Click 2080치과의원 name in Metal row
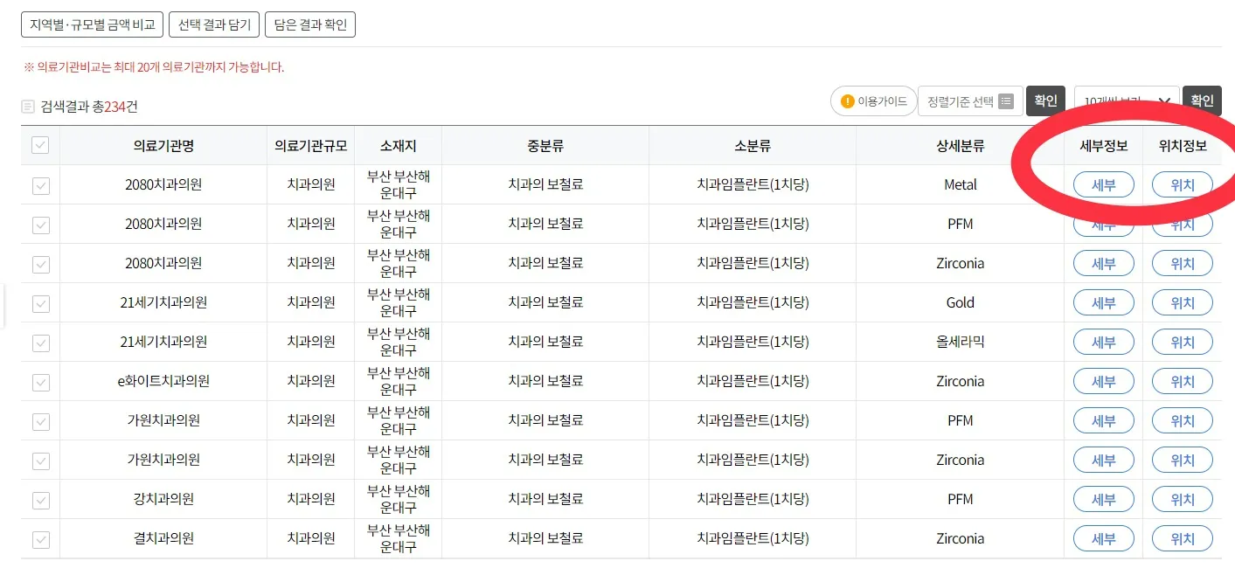The height and width of the screenshot is (568, 1235). click(163, 184)
